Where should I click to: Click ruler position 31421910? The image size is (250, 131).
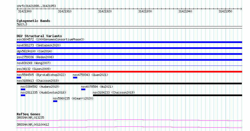pos(65,11)
